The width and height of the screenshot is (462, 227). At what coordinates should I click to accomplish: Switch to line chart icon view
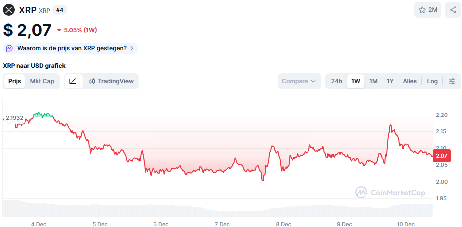pos(73,81)
